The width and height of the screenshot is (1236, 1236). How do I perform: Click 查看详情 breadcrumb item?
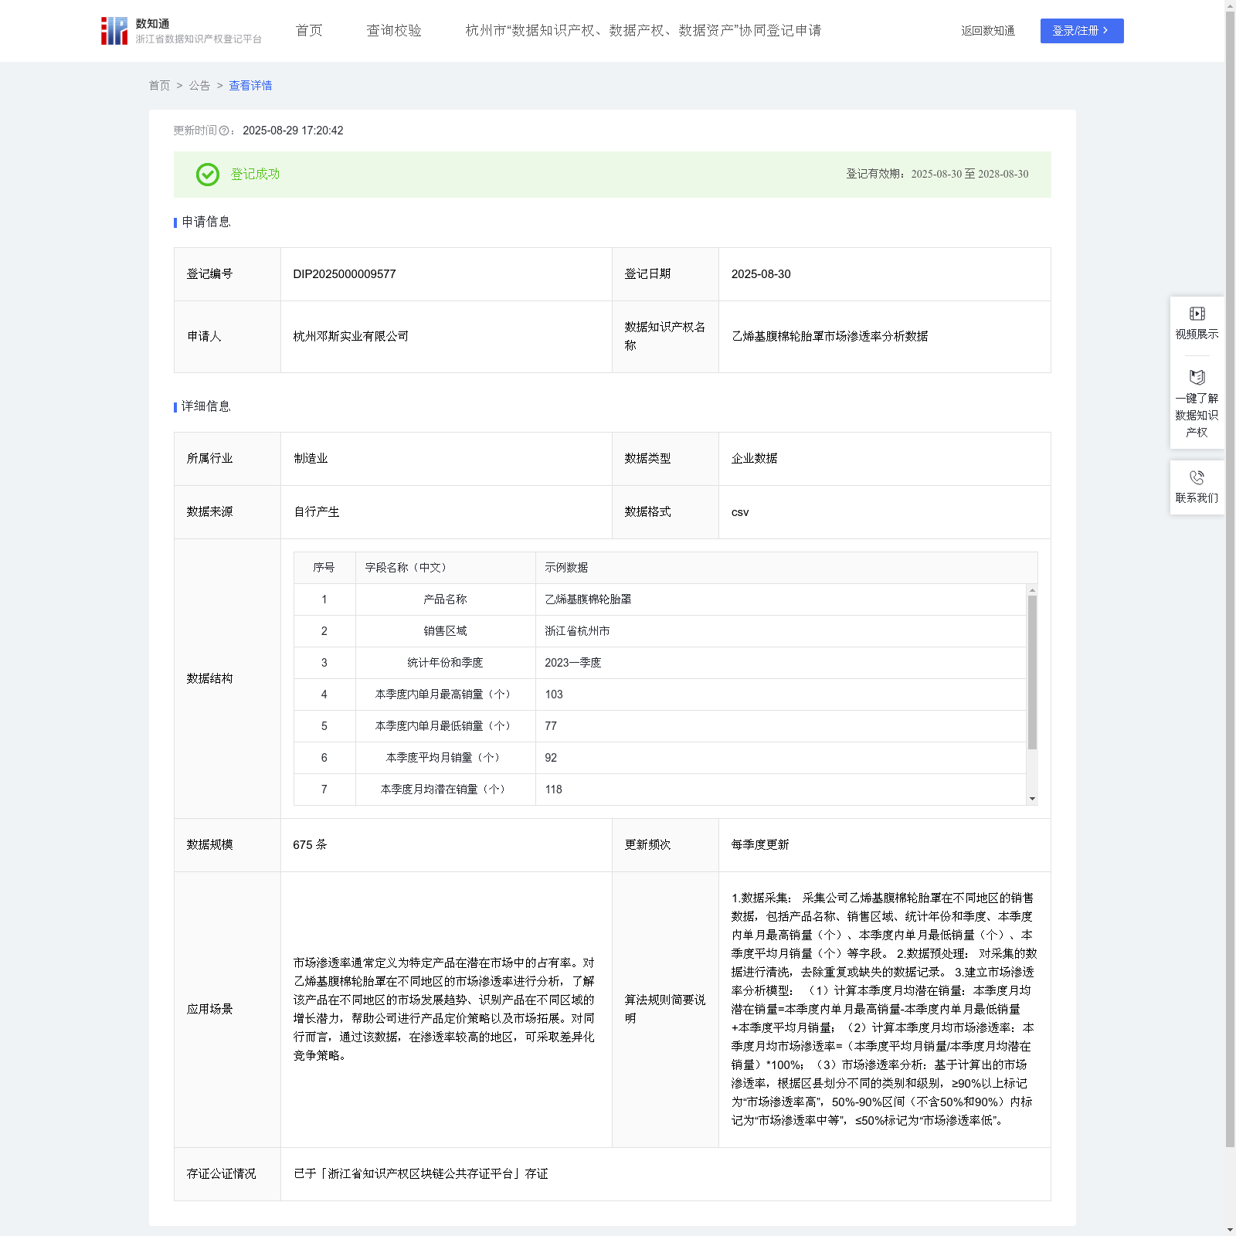point(250,86)
